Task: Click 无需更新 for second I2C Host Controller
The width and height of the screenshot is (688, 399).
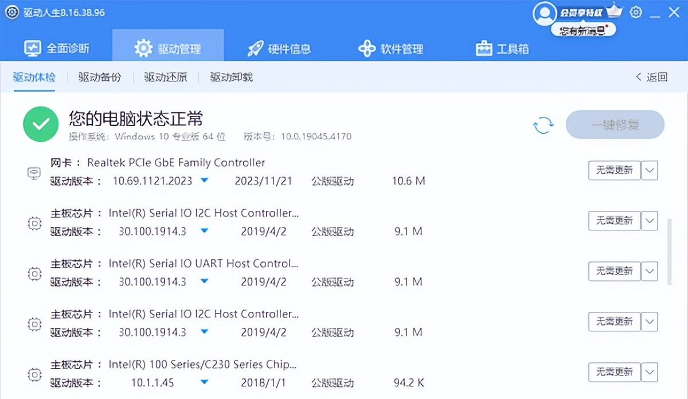Action: point(615,322)
